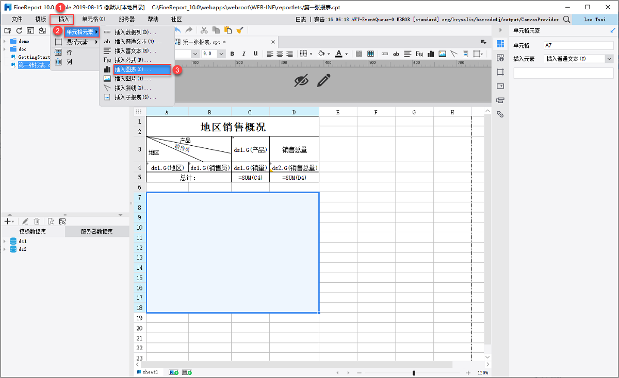
Task: Click toolbar insert slash line icon
Action: [x=453, y=54]
